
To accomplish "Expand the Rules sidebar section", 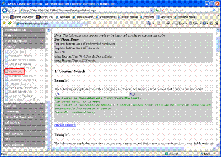I will click(x=24, y=35).
